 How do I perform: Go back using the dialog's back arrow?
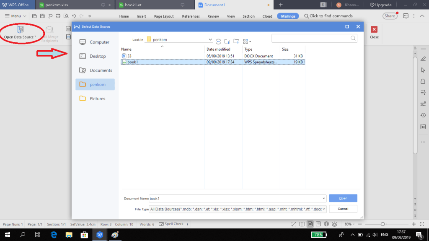(x=218, y=41)
